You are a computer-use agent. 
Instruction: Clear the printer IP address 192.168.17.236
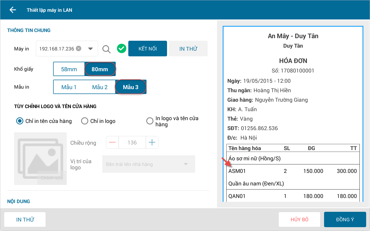tap(79, 48)
